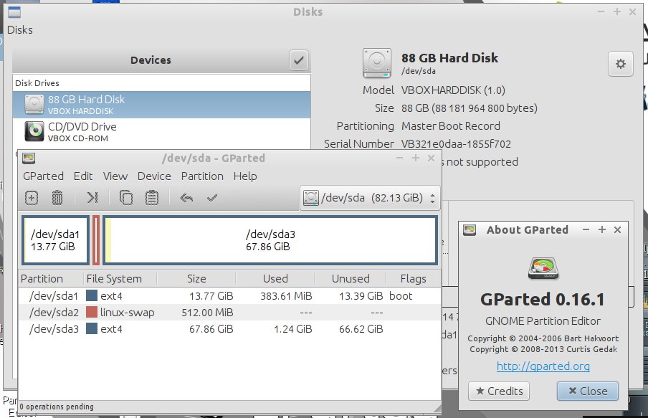Click the Flags column header
Screen dimensions: 648x418
(414, 279)
